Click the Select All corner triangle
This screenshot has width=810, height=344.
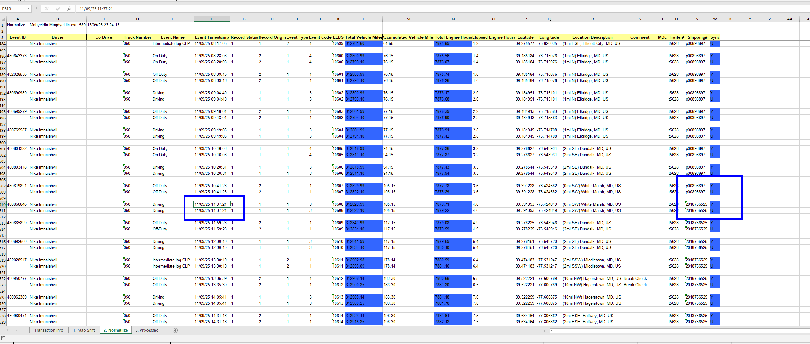point(3,19)
